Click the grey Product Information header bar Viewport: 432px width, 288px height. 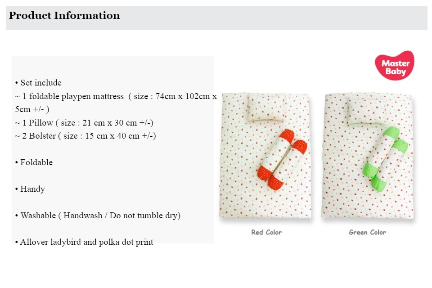click(216, 18)
